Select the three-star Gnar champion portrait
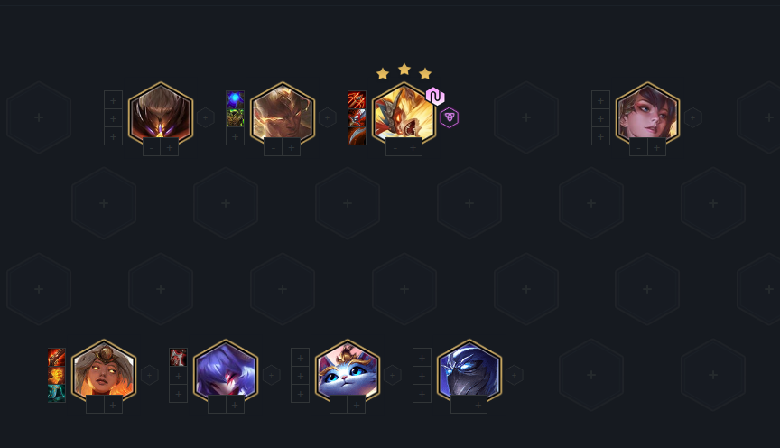 click(x=404, y=115)
